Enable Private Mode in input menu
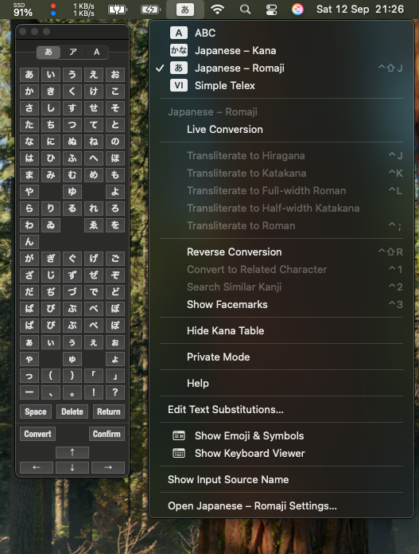 pos(218,357)
